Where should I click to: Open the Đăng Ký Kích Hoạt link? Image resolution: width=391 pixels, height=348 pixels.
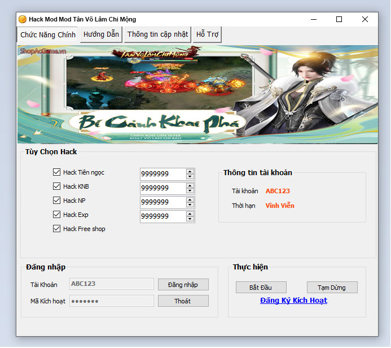[x=293, y=301]
